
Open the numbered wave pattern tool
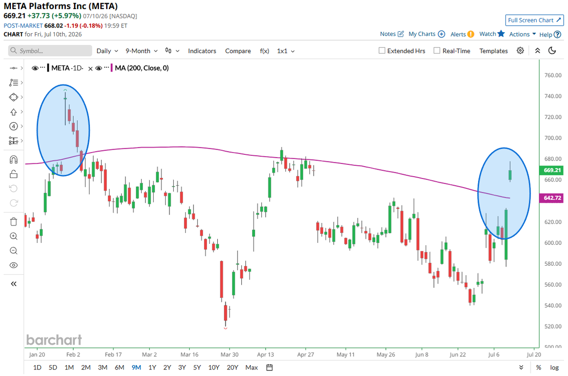(x=13, y=126)
